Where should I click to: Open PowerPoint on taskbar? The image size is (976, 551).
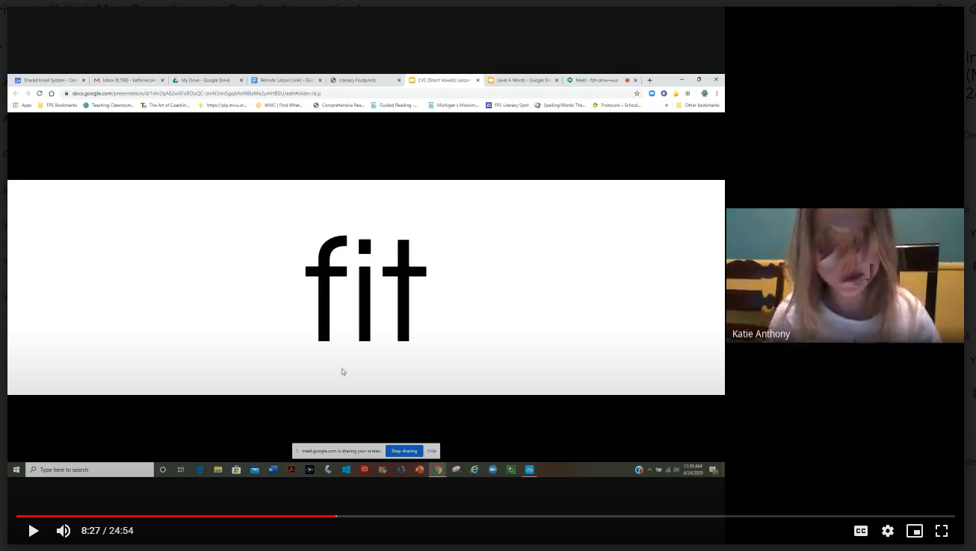point(419,470)
